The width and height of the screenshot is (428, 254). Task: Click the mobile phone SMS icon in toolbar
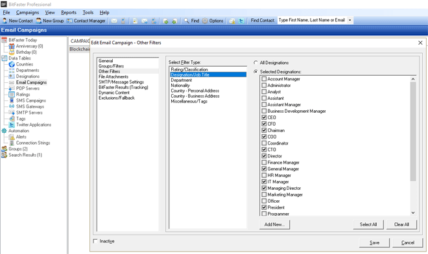pos(123,21)
